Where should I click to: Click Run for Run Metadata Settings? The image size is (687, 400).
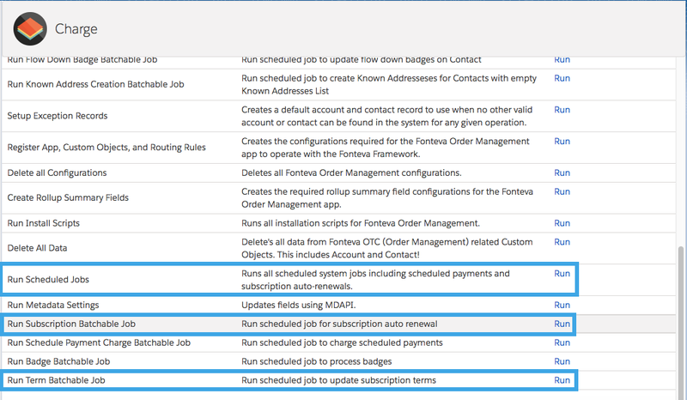(562, 305)
